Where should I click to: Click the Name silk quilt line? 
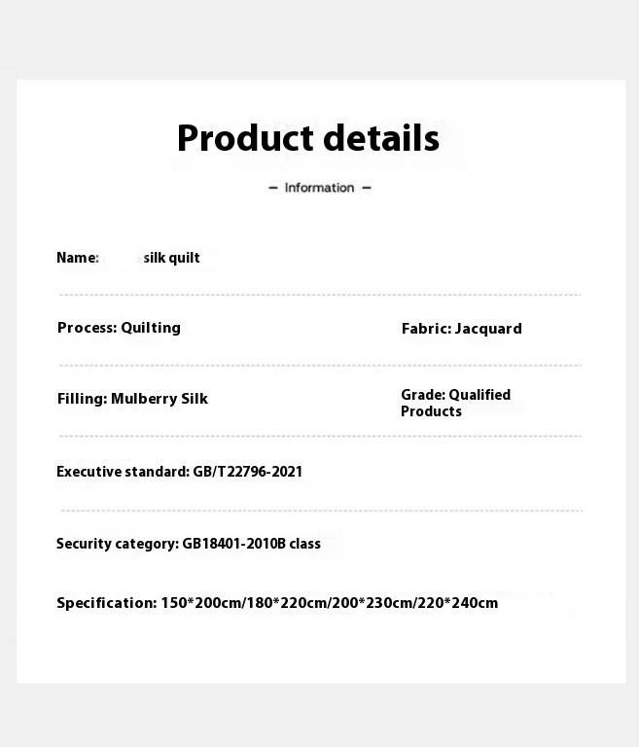127,258
